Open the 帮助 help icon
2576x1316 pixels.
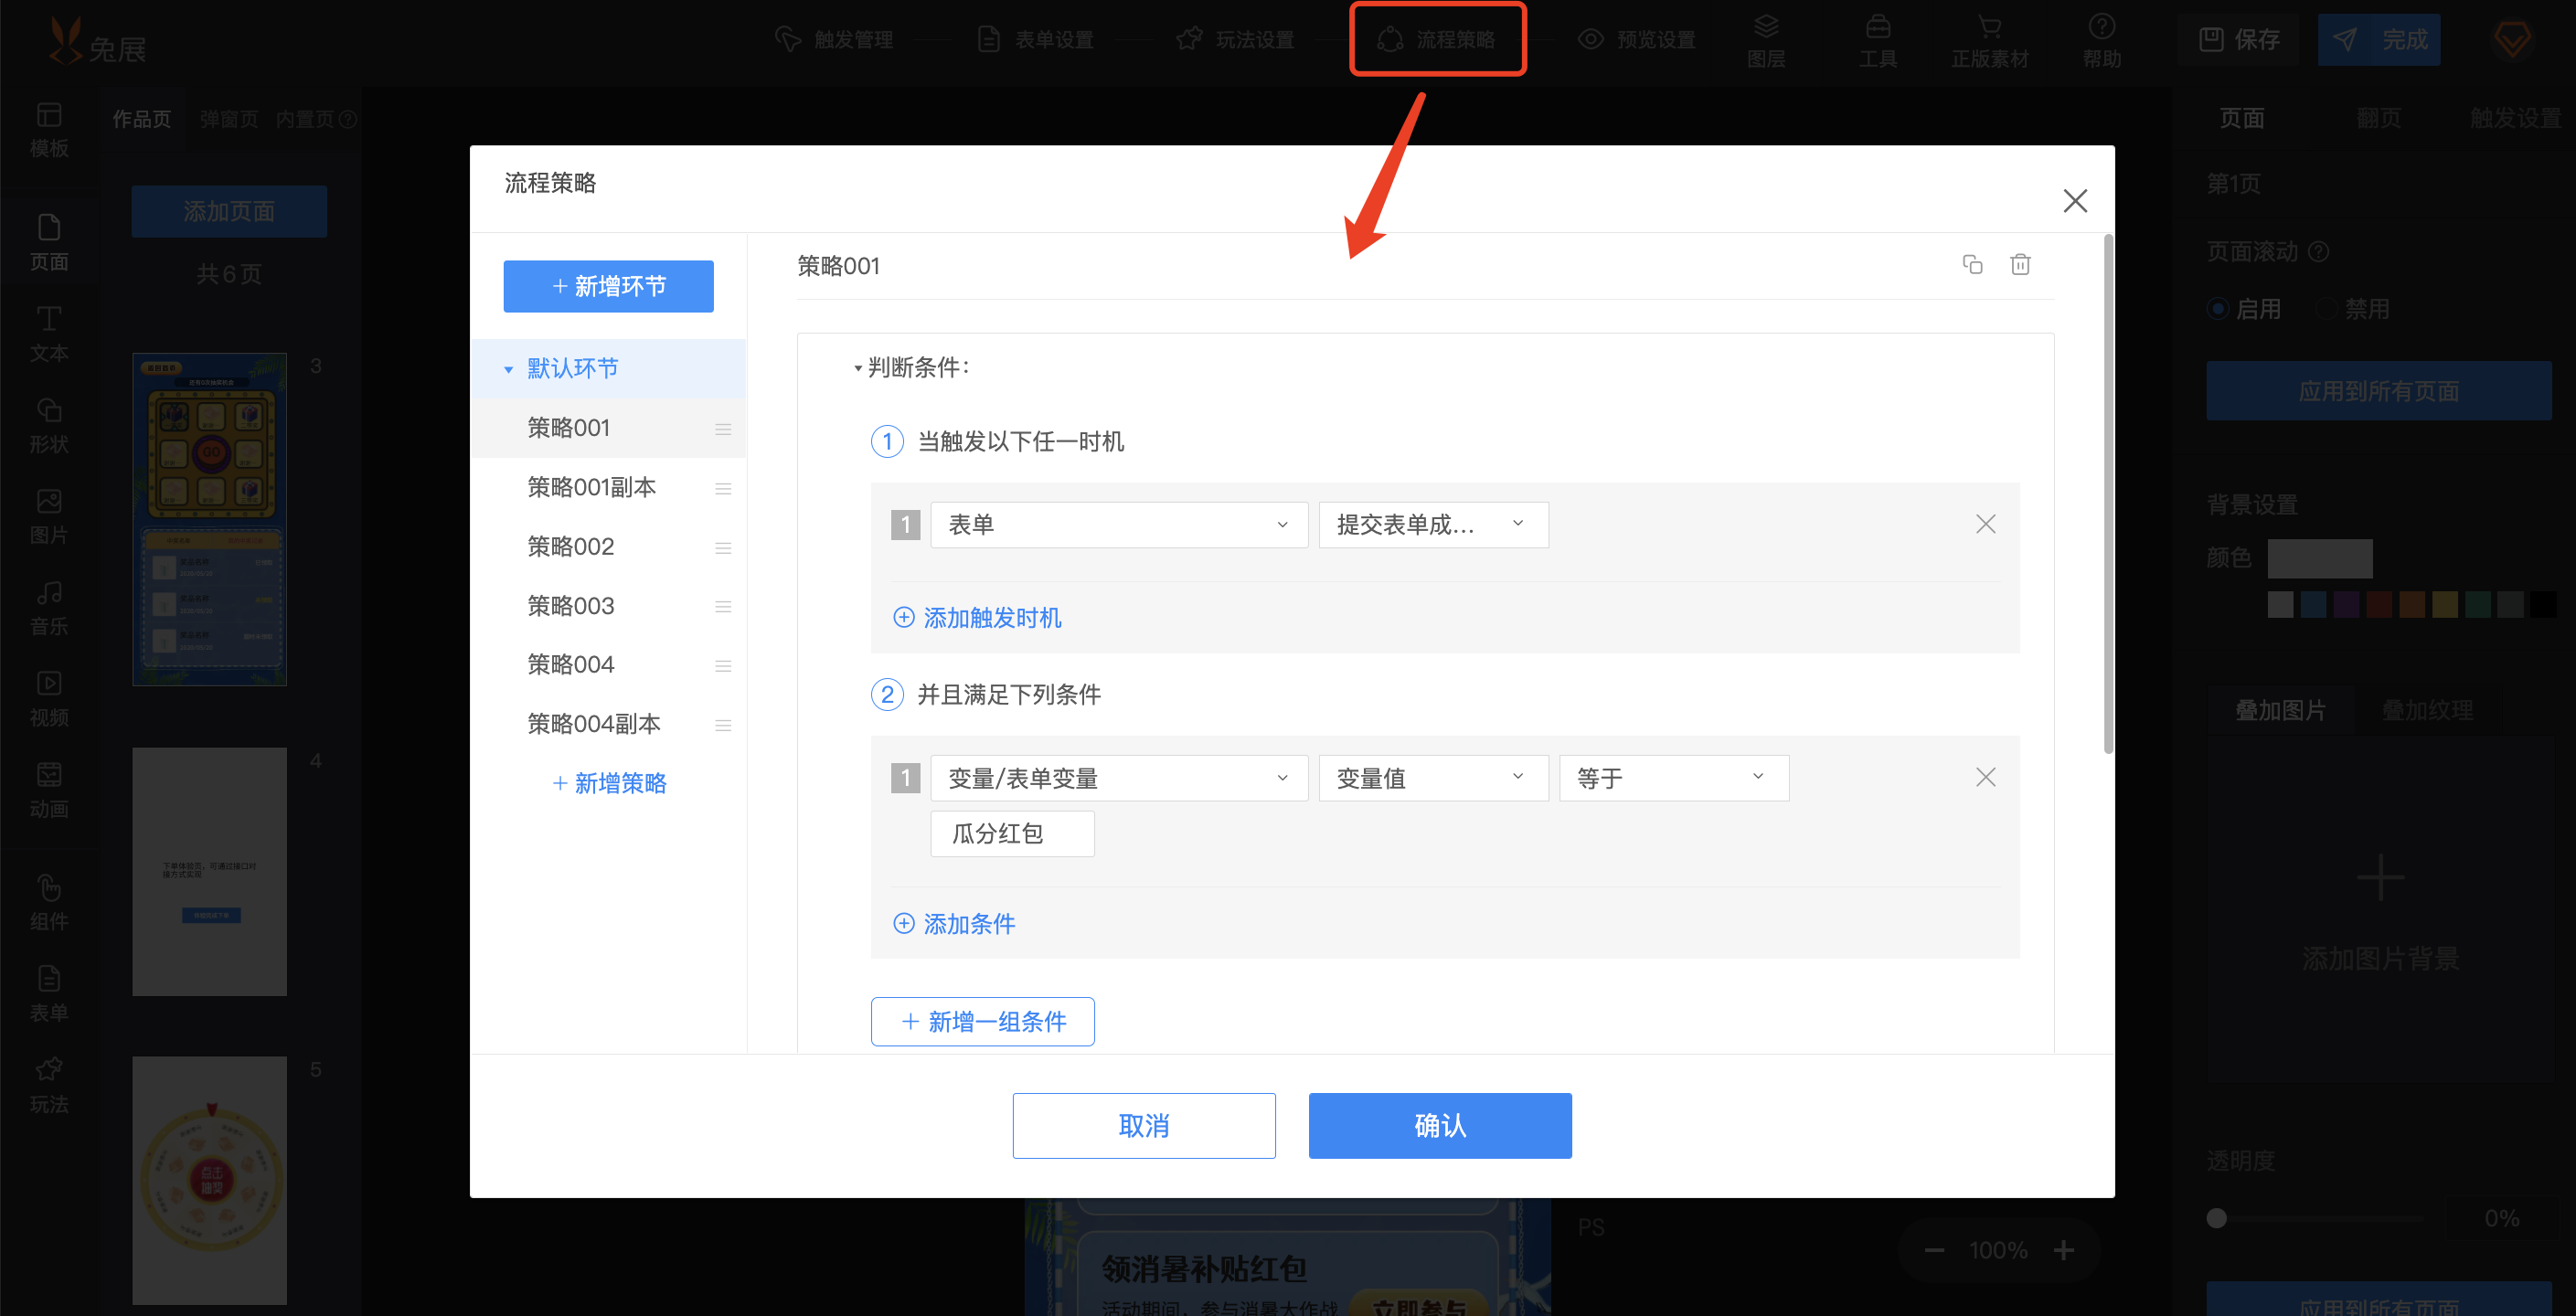(2102, 40)
